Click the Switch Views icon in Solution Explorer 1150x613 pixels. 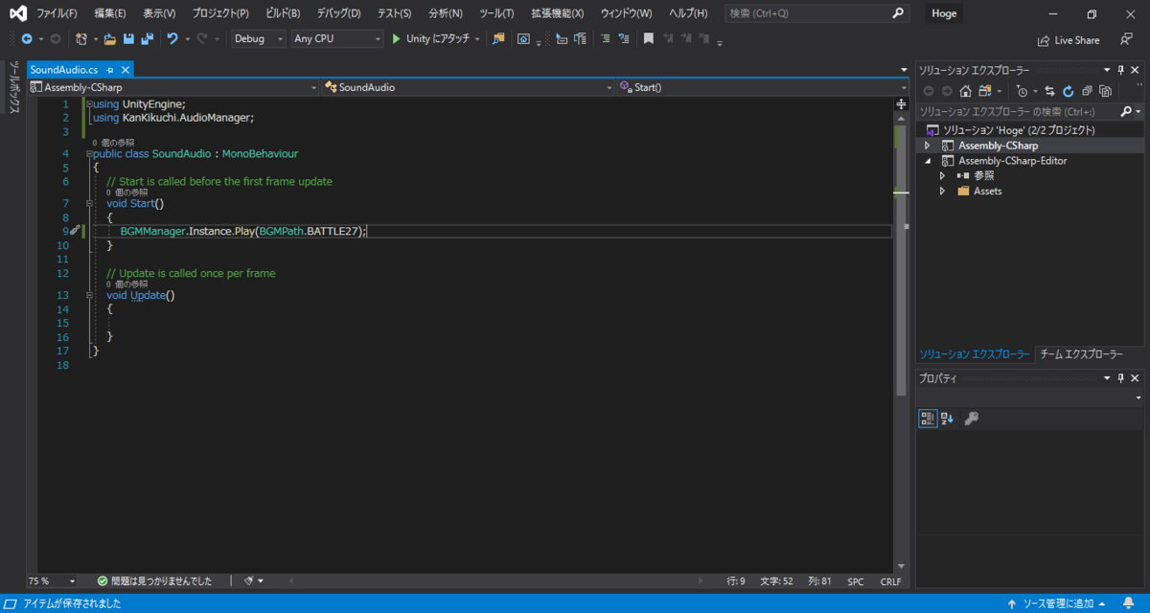point(984,91)
